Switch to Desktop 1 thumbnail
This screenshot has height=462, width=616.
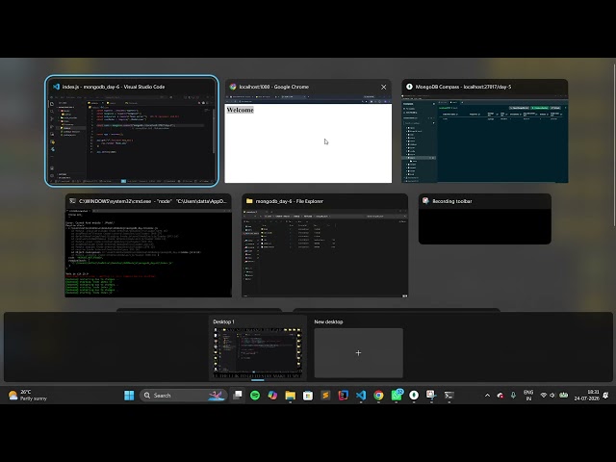click(x=258, y=348)
